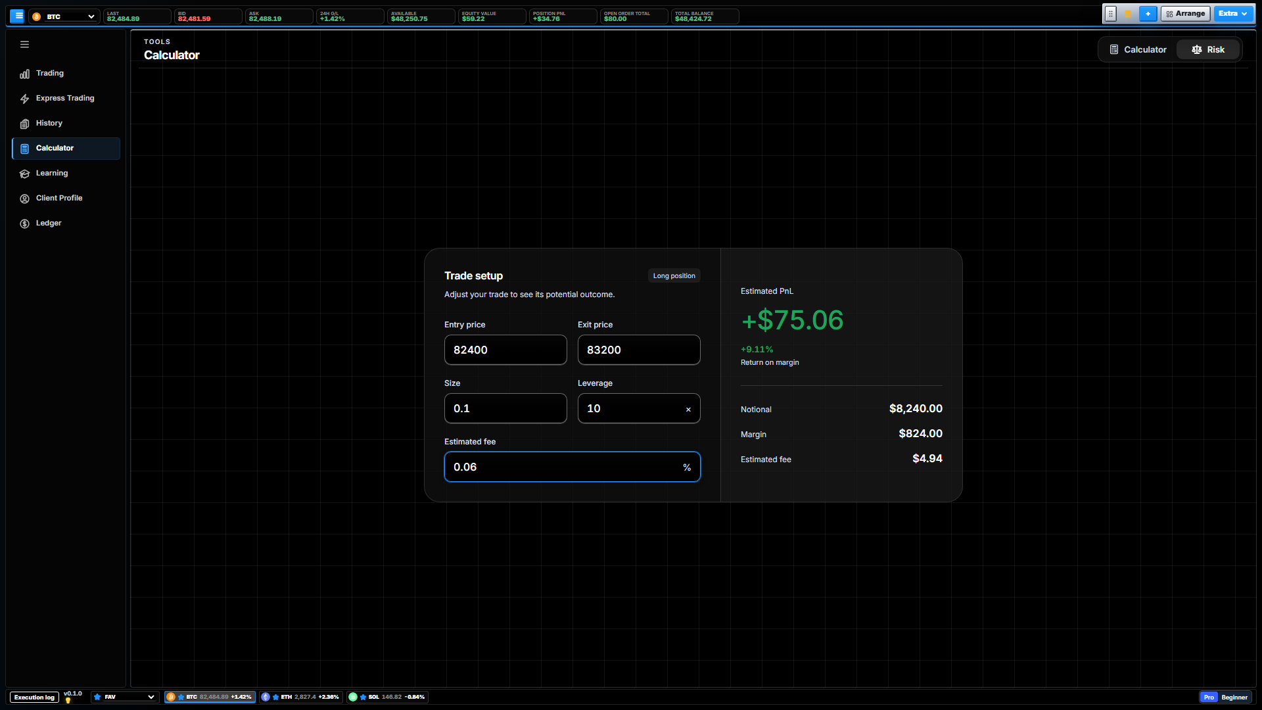1262x710 pixels.
Task: Open the FAV watchlist dropdown
Action: (125, 697)
